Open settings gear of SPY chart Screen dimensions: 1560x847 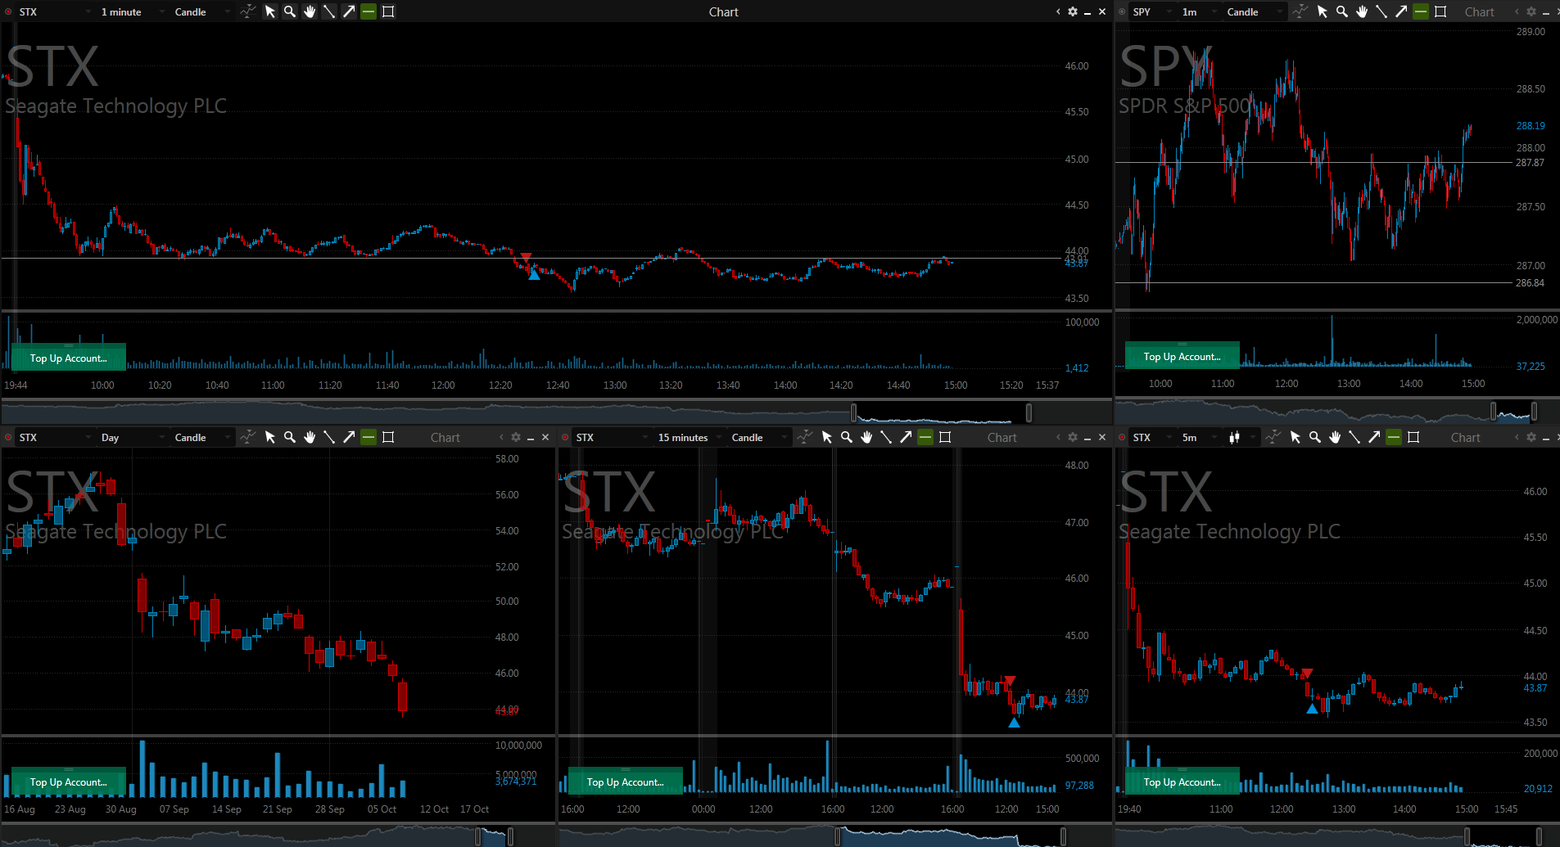1531,11
